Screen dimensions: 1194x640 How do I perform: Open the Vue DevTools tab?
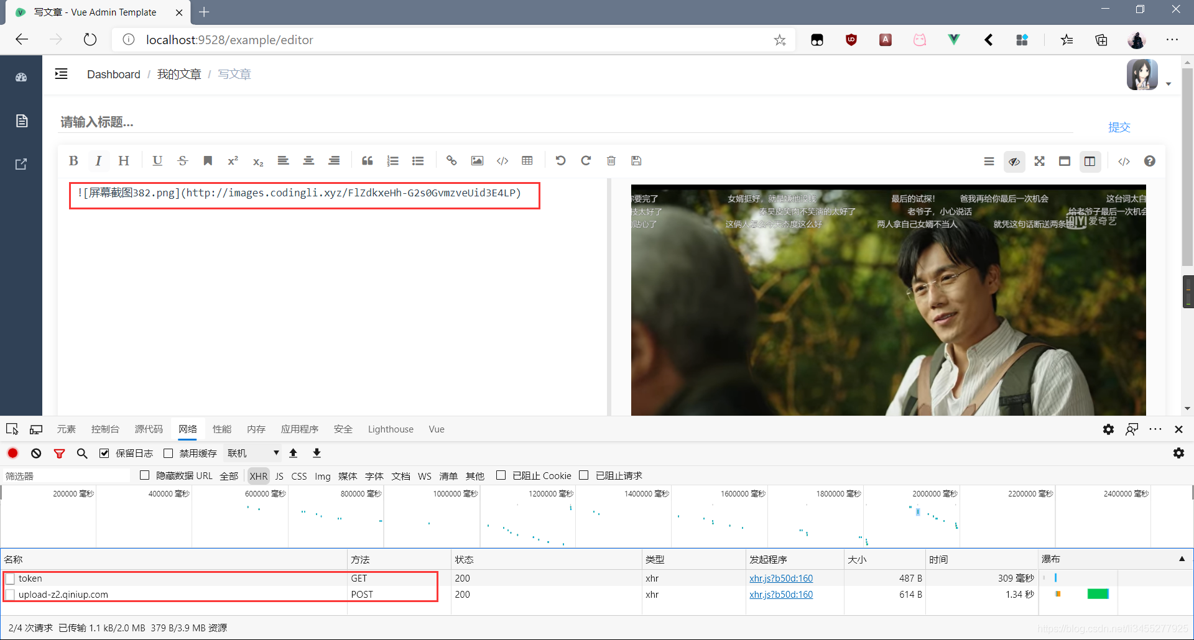point(437,429)
